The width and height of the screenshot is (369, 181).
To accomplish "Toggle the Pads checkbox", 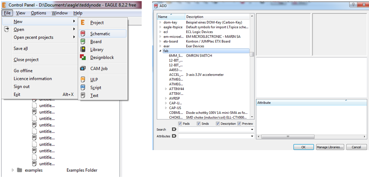I will pyautogui.click(x=180, y=124).
